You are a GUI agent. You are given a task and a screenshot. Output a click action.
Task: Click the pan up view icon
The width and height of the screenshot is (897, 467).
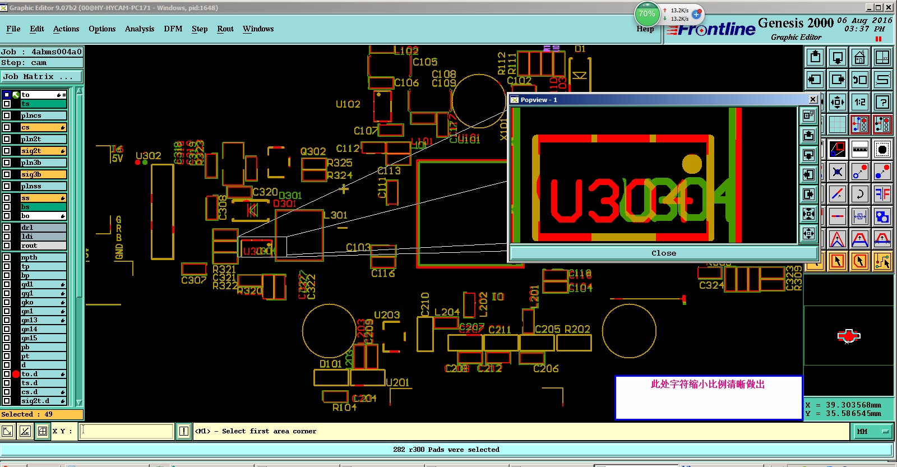[x=815, y=57]
